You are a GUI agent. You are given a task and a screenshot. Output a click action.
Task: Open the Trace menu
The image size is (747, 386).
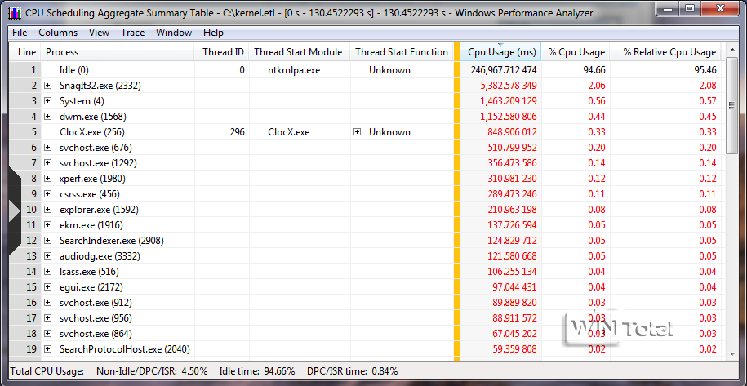tap(132, 33)
